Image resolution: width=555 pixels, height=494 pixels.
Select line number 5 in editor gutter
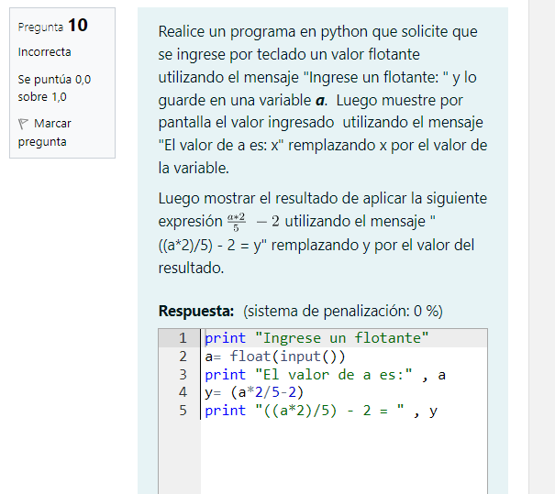click(183, 412)
